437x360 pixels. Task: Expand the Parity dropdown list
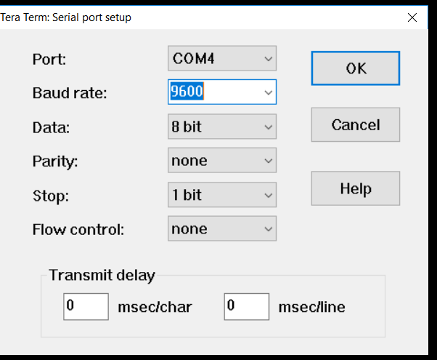click(222, 160)
